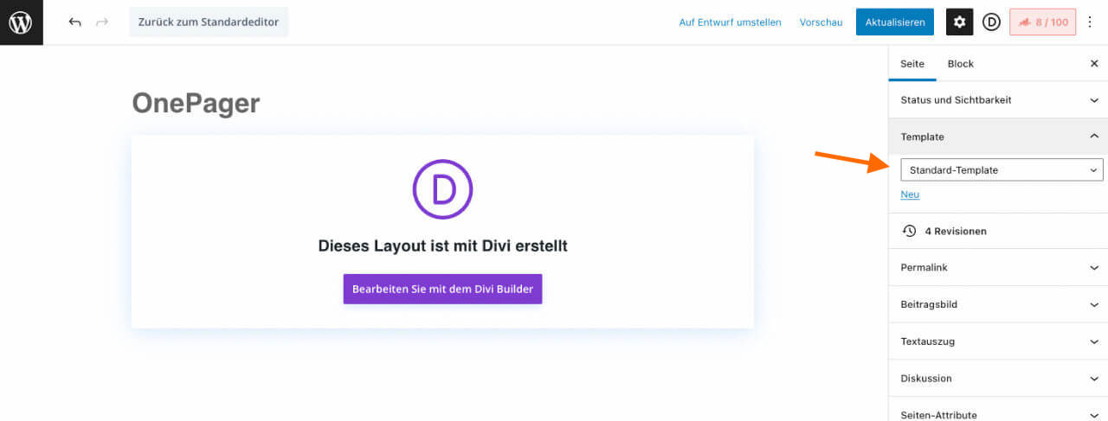Open the Vorschau preview
1108x421 pixels.
(821, 22)
